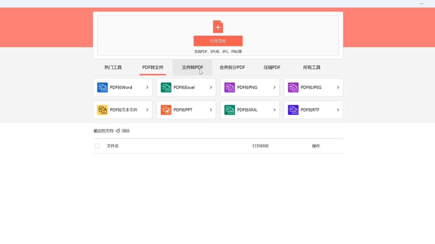435x244 pixels.
Task: Choose the PDF转PPT label
Action: point(183,110)
